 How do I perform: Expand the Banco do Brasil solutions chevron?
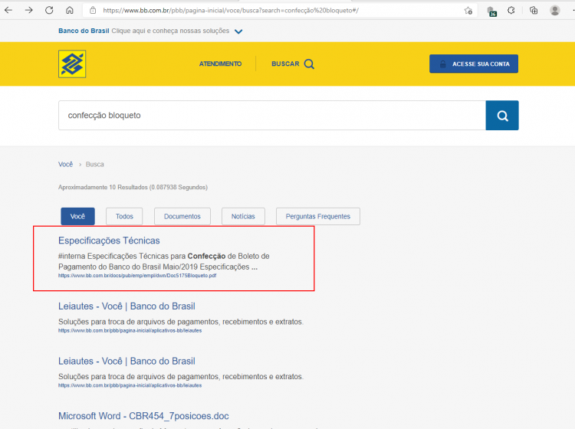238,31
